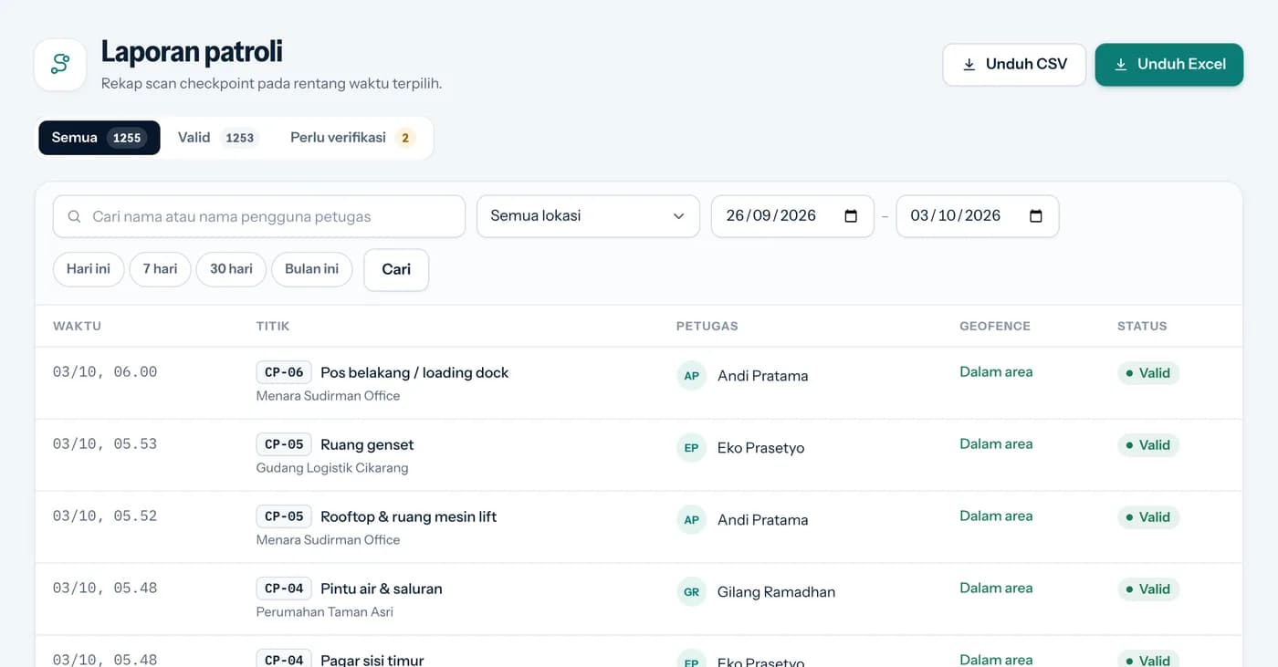Click the GEOFENCE column header
The image size is (1278, 667).
(x=995, y=327)
